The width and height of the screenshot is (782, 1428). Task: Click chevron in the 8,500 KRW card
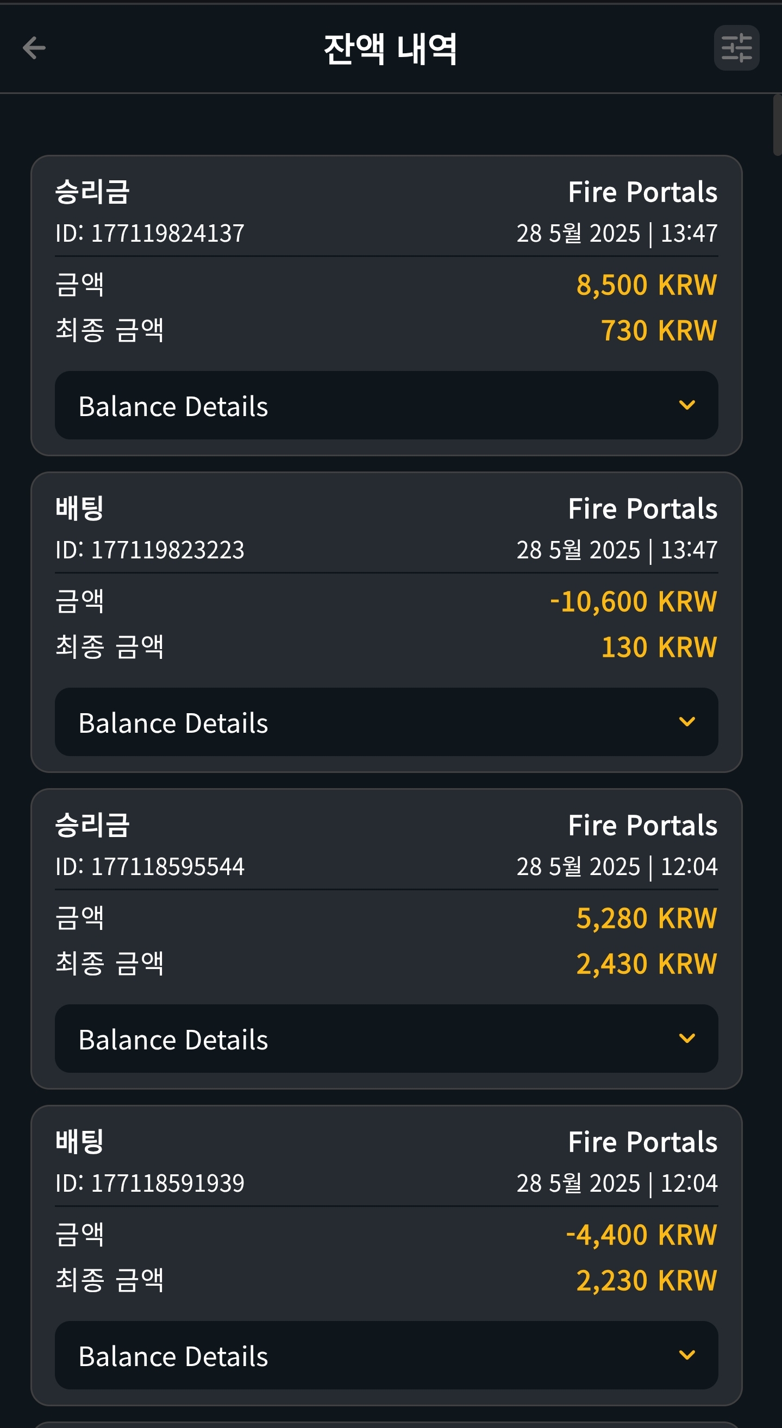(687, 405)
